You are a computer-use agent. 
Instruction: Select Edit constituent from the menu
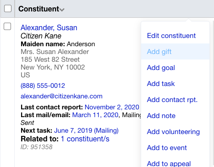coord(171,36)
